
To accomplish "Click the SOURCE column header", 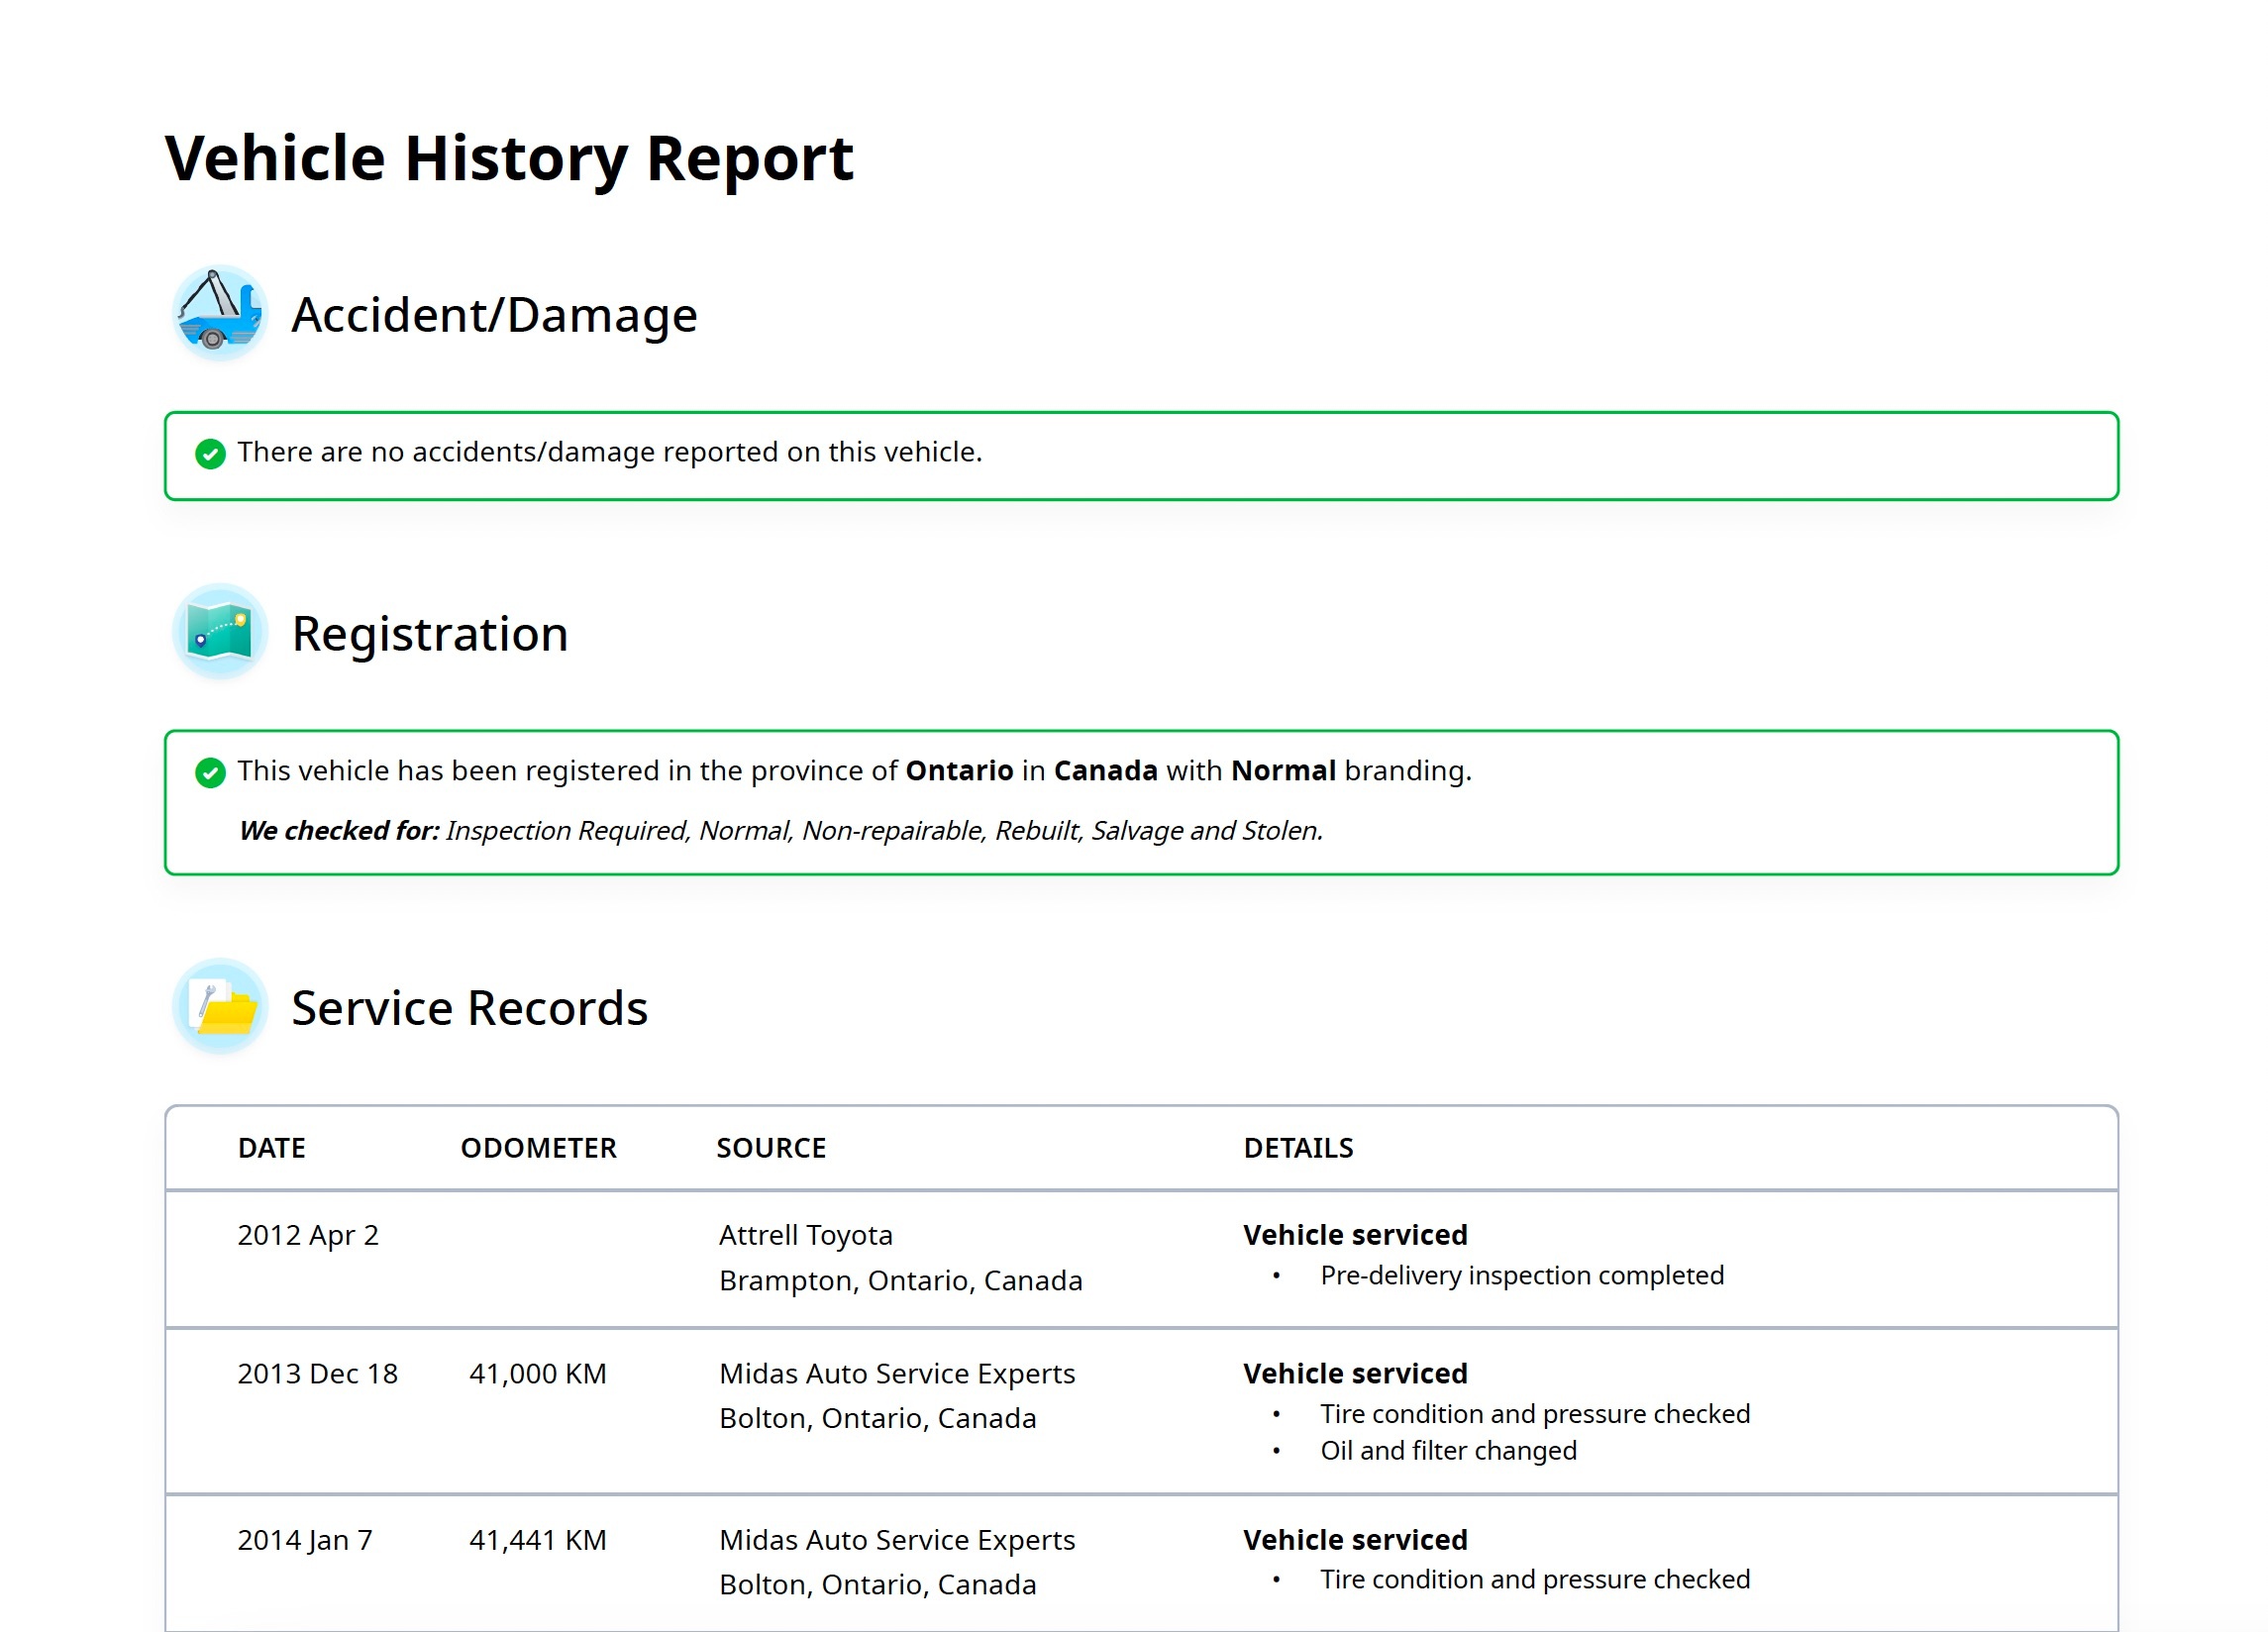I will [x=771, y=1148].
